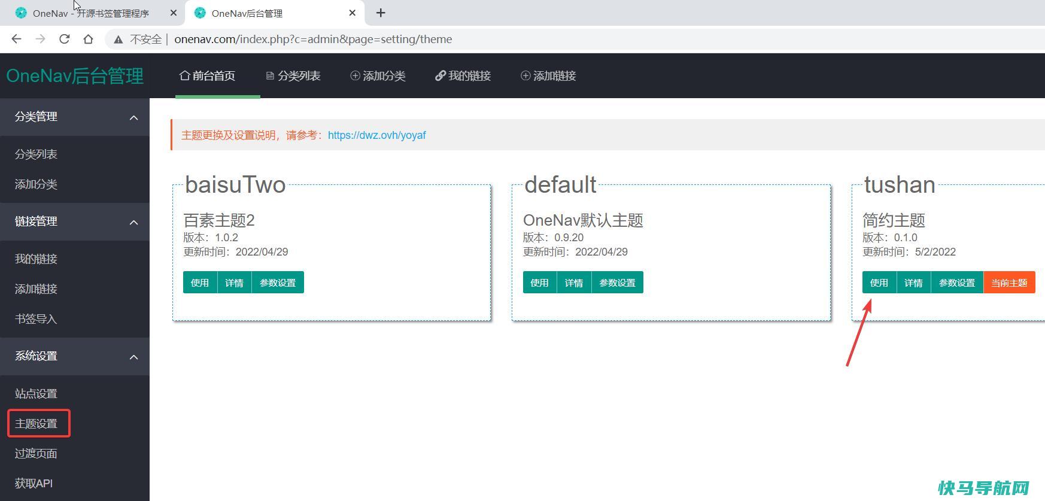Click the 系统设置 sidebar header

(x=75, y=356)
